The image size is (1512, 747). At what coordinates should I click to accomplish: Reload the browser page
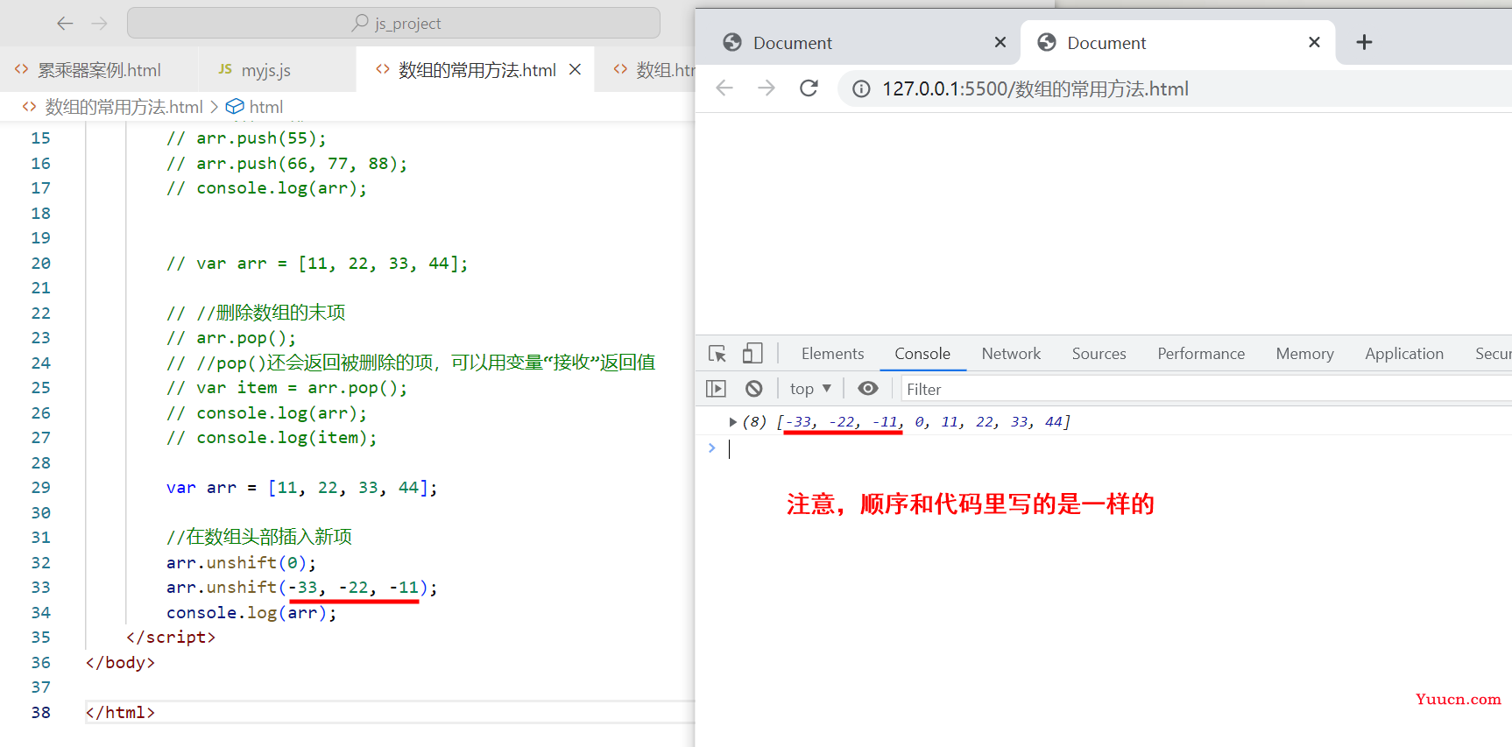click(809, 88)
